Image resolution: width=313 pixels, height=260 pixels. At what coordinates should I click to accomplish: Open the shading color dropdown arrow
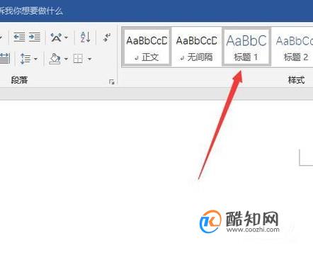(66, 59)
